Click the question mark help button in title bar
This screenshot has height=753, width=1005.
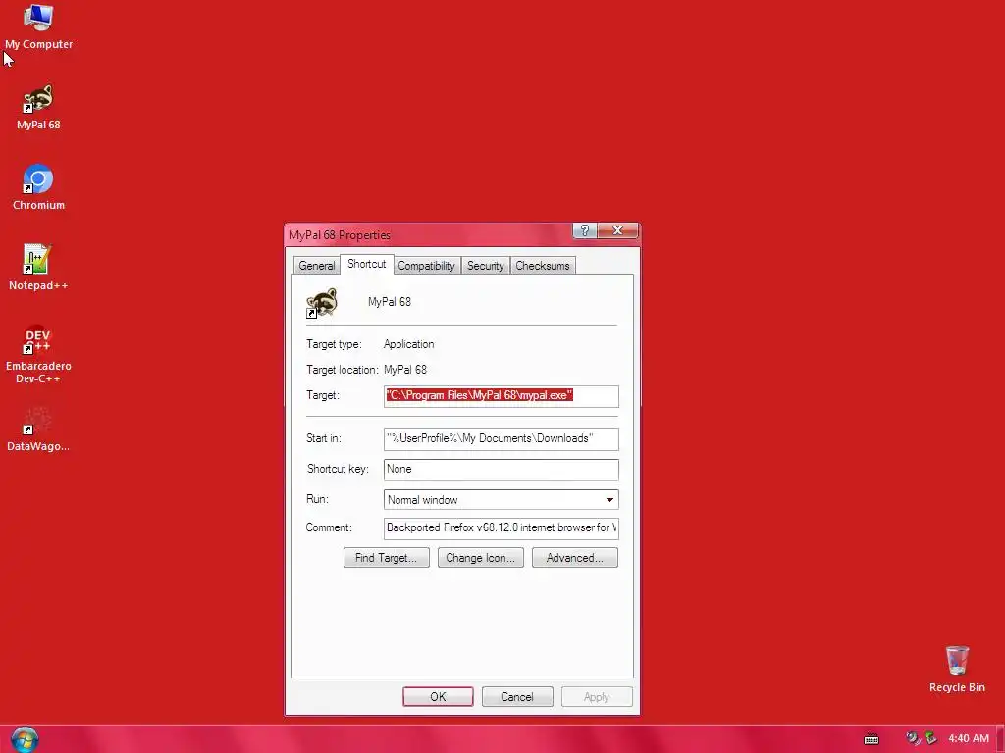[585, 230]
